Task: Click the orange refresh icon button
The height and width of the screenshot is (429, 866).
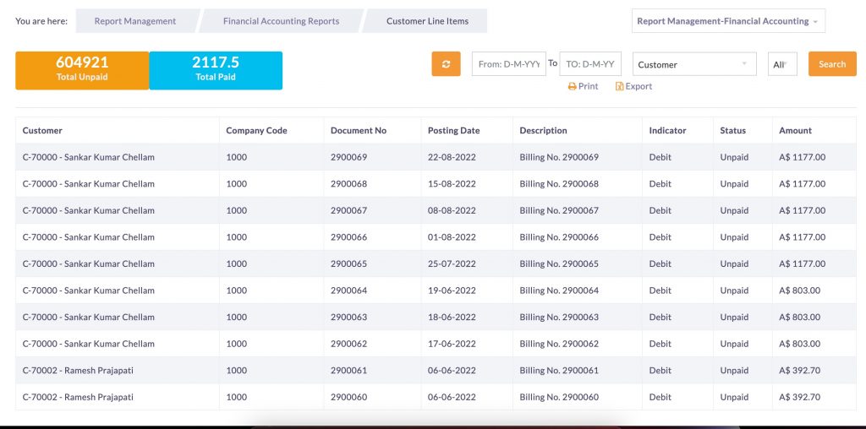Action: tap(446, 64)
